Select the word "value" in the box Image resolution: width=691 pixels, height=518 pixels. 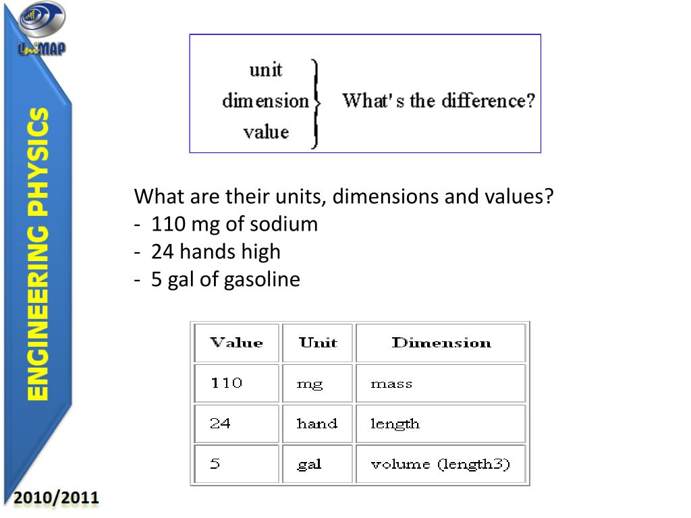pyautogui.click(x=266, y=132)
